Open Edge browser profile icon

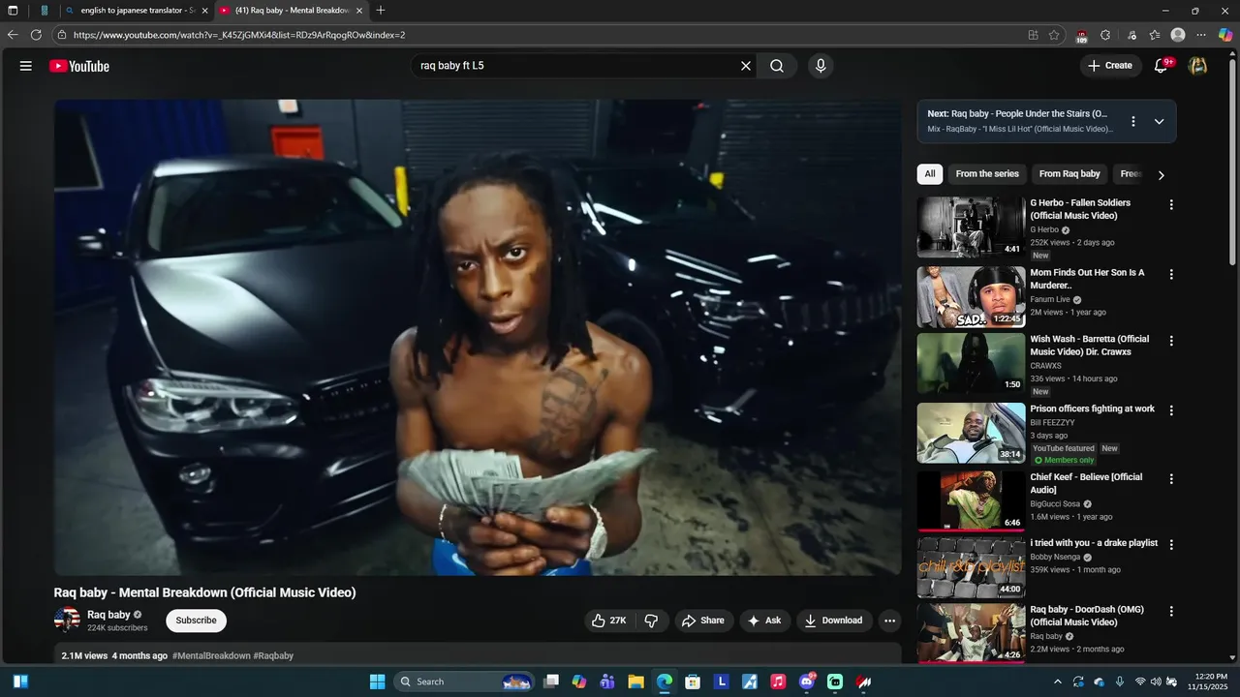pos(1178,35)
